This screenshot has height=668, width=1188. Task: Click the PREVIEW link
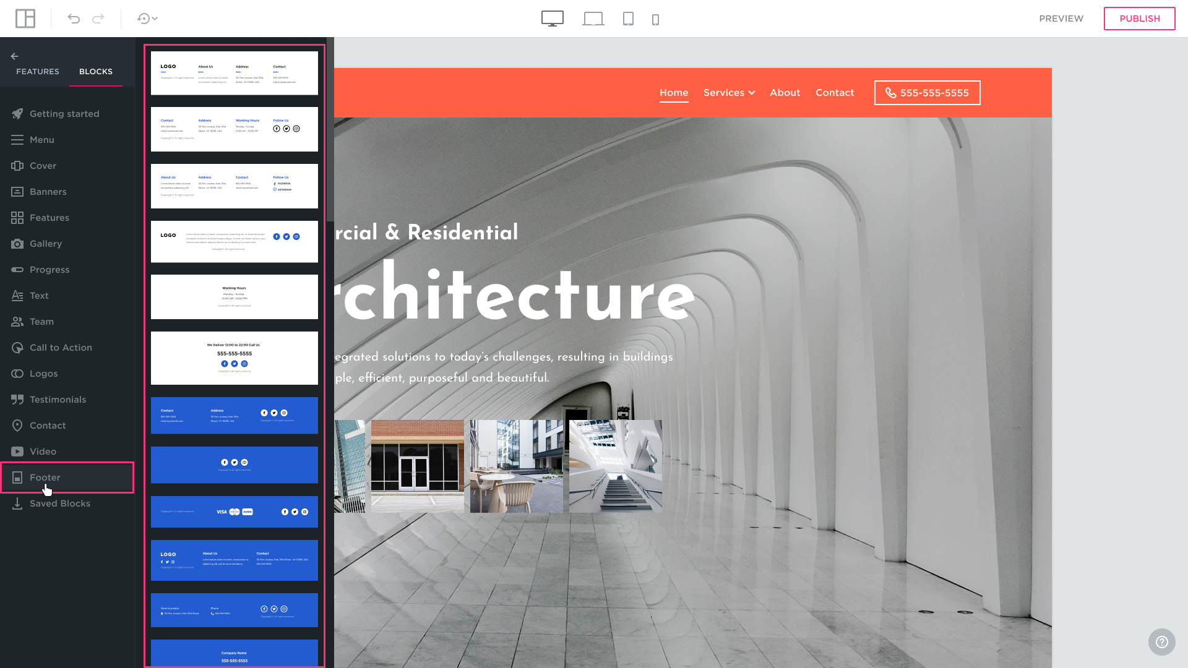(x=1061, y=19)
